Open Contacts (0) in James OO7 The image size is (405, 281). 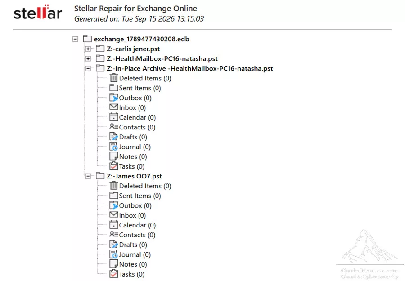click(x=137, y=235)
